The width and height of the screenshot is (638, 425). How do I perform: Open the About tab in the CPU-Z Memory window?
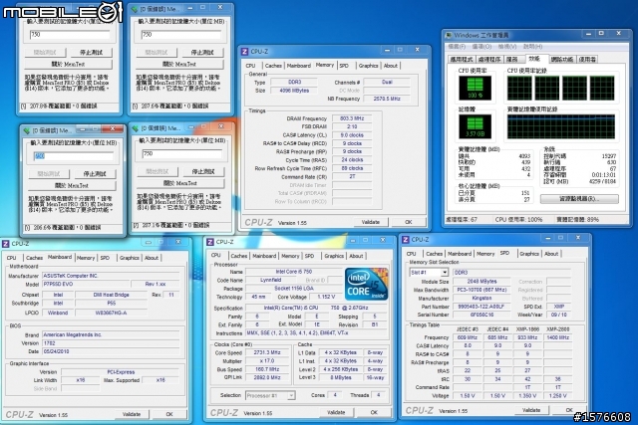coord(391,66)
